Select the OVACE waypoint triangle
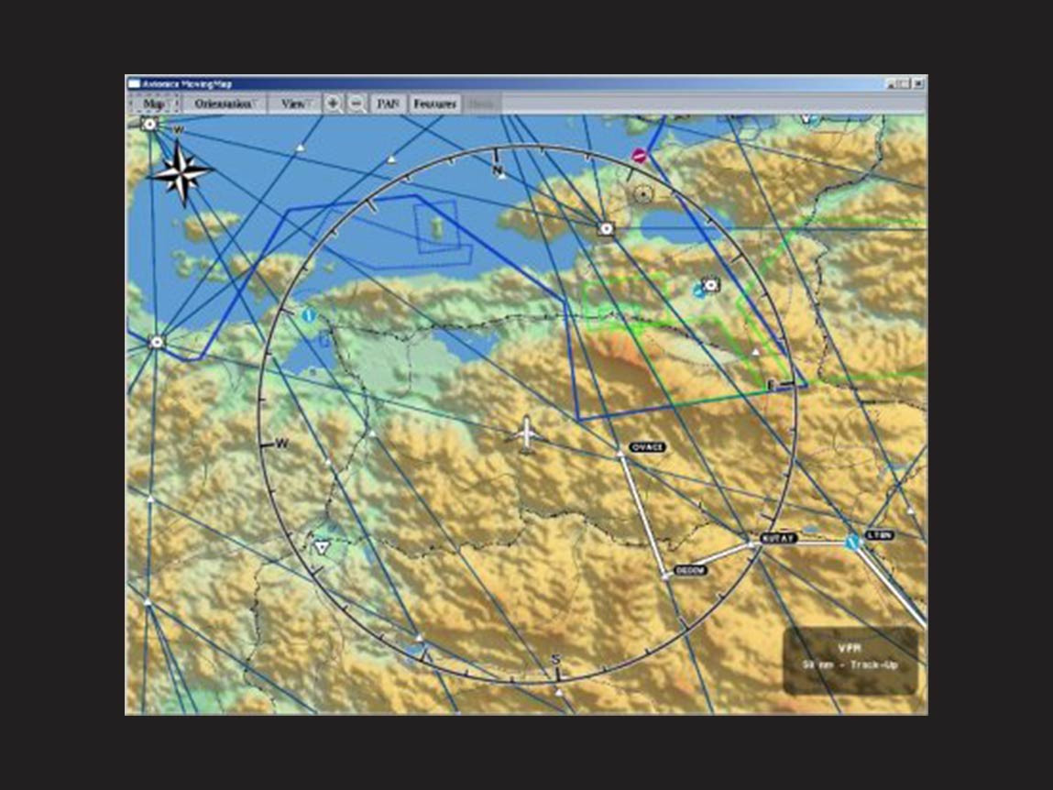 (620, 455)
